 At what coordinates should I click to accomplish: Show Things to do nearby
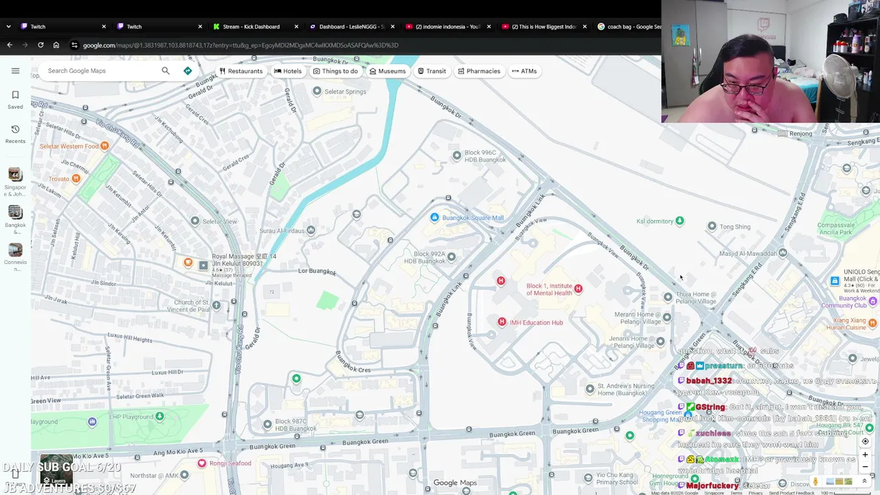335,71
